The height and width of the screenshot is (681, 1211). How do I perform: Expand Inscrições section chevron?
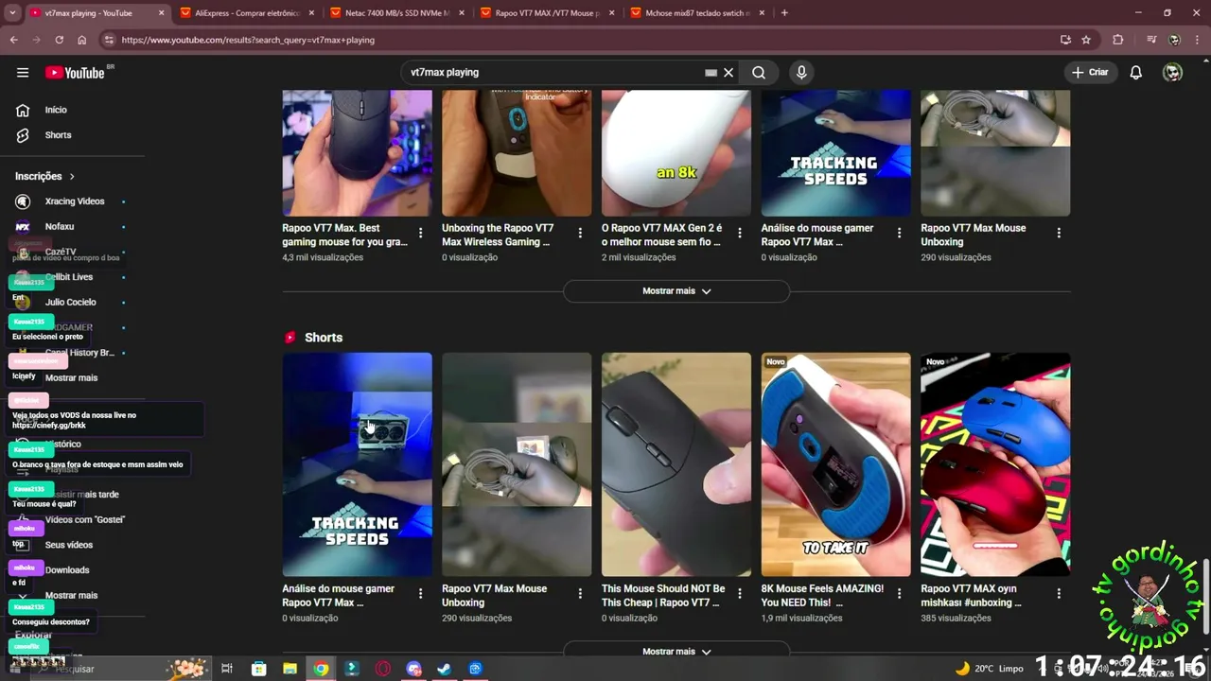click(71, 176)
